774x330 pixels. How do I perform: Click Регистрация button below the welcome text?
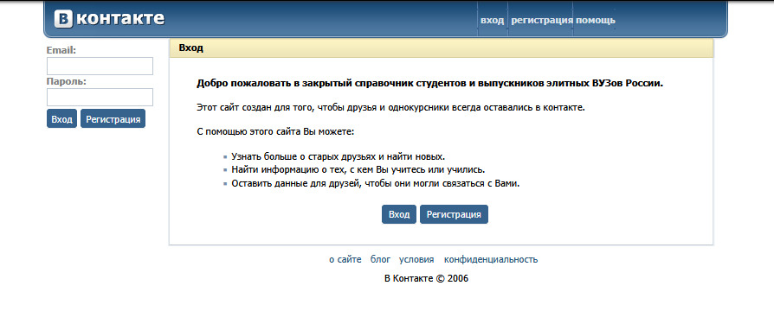coord(455,214)
